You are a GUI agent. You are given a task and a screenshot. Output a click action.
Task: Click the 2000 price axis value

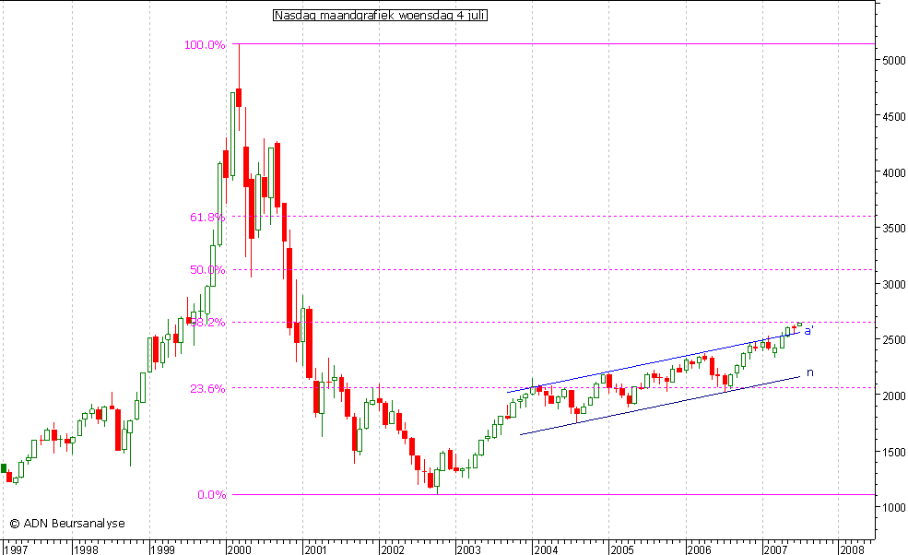893,396
